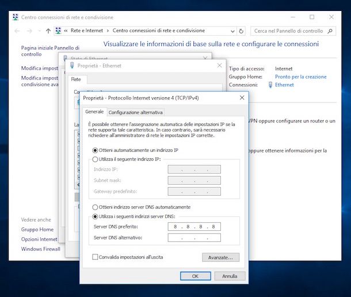
Task: Enable Convalida impostazioni all'uscita checkbox
Action: click(95, 257)
